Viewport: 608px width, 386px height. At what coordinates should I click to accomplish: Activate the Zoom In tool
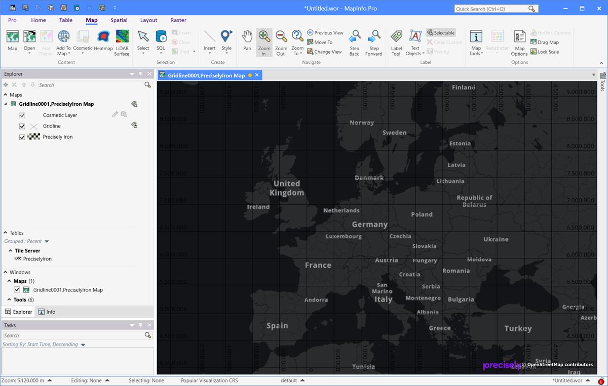(263, 40)
